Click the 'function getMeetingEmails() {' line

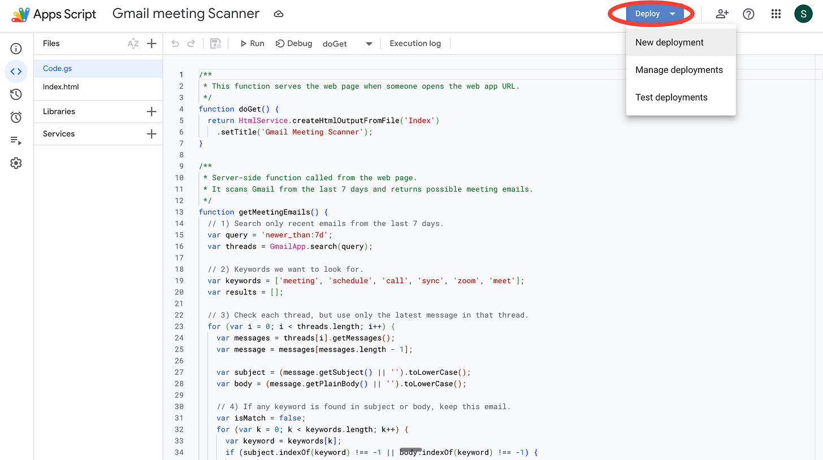point(263,212)
